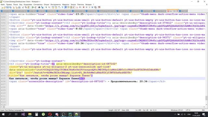Collapse the fold marker at line 591
The image size is (208, 117).
[x=8, y=38]
